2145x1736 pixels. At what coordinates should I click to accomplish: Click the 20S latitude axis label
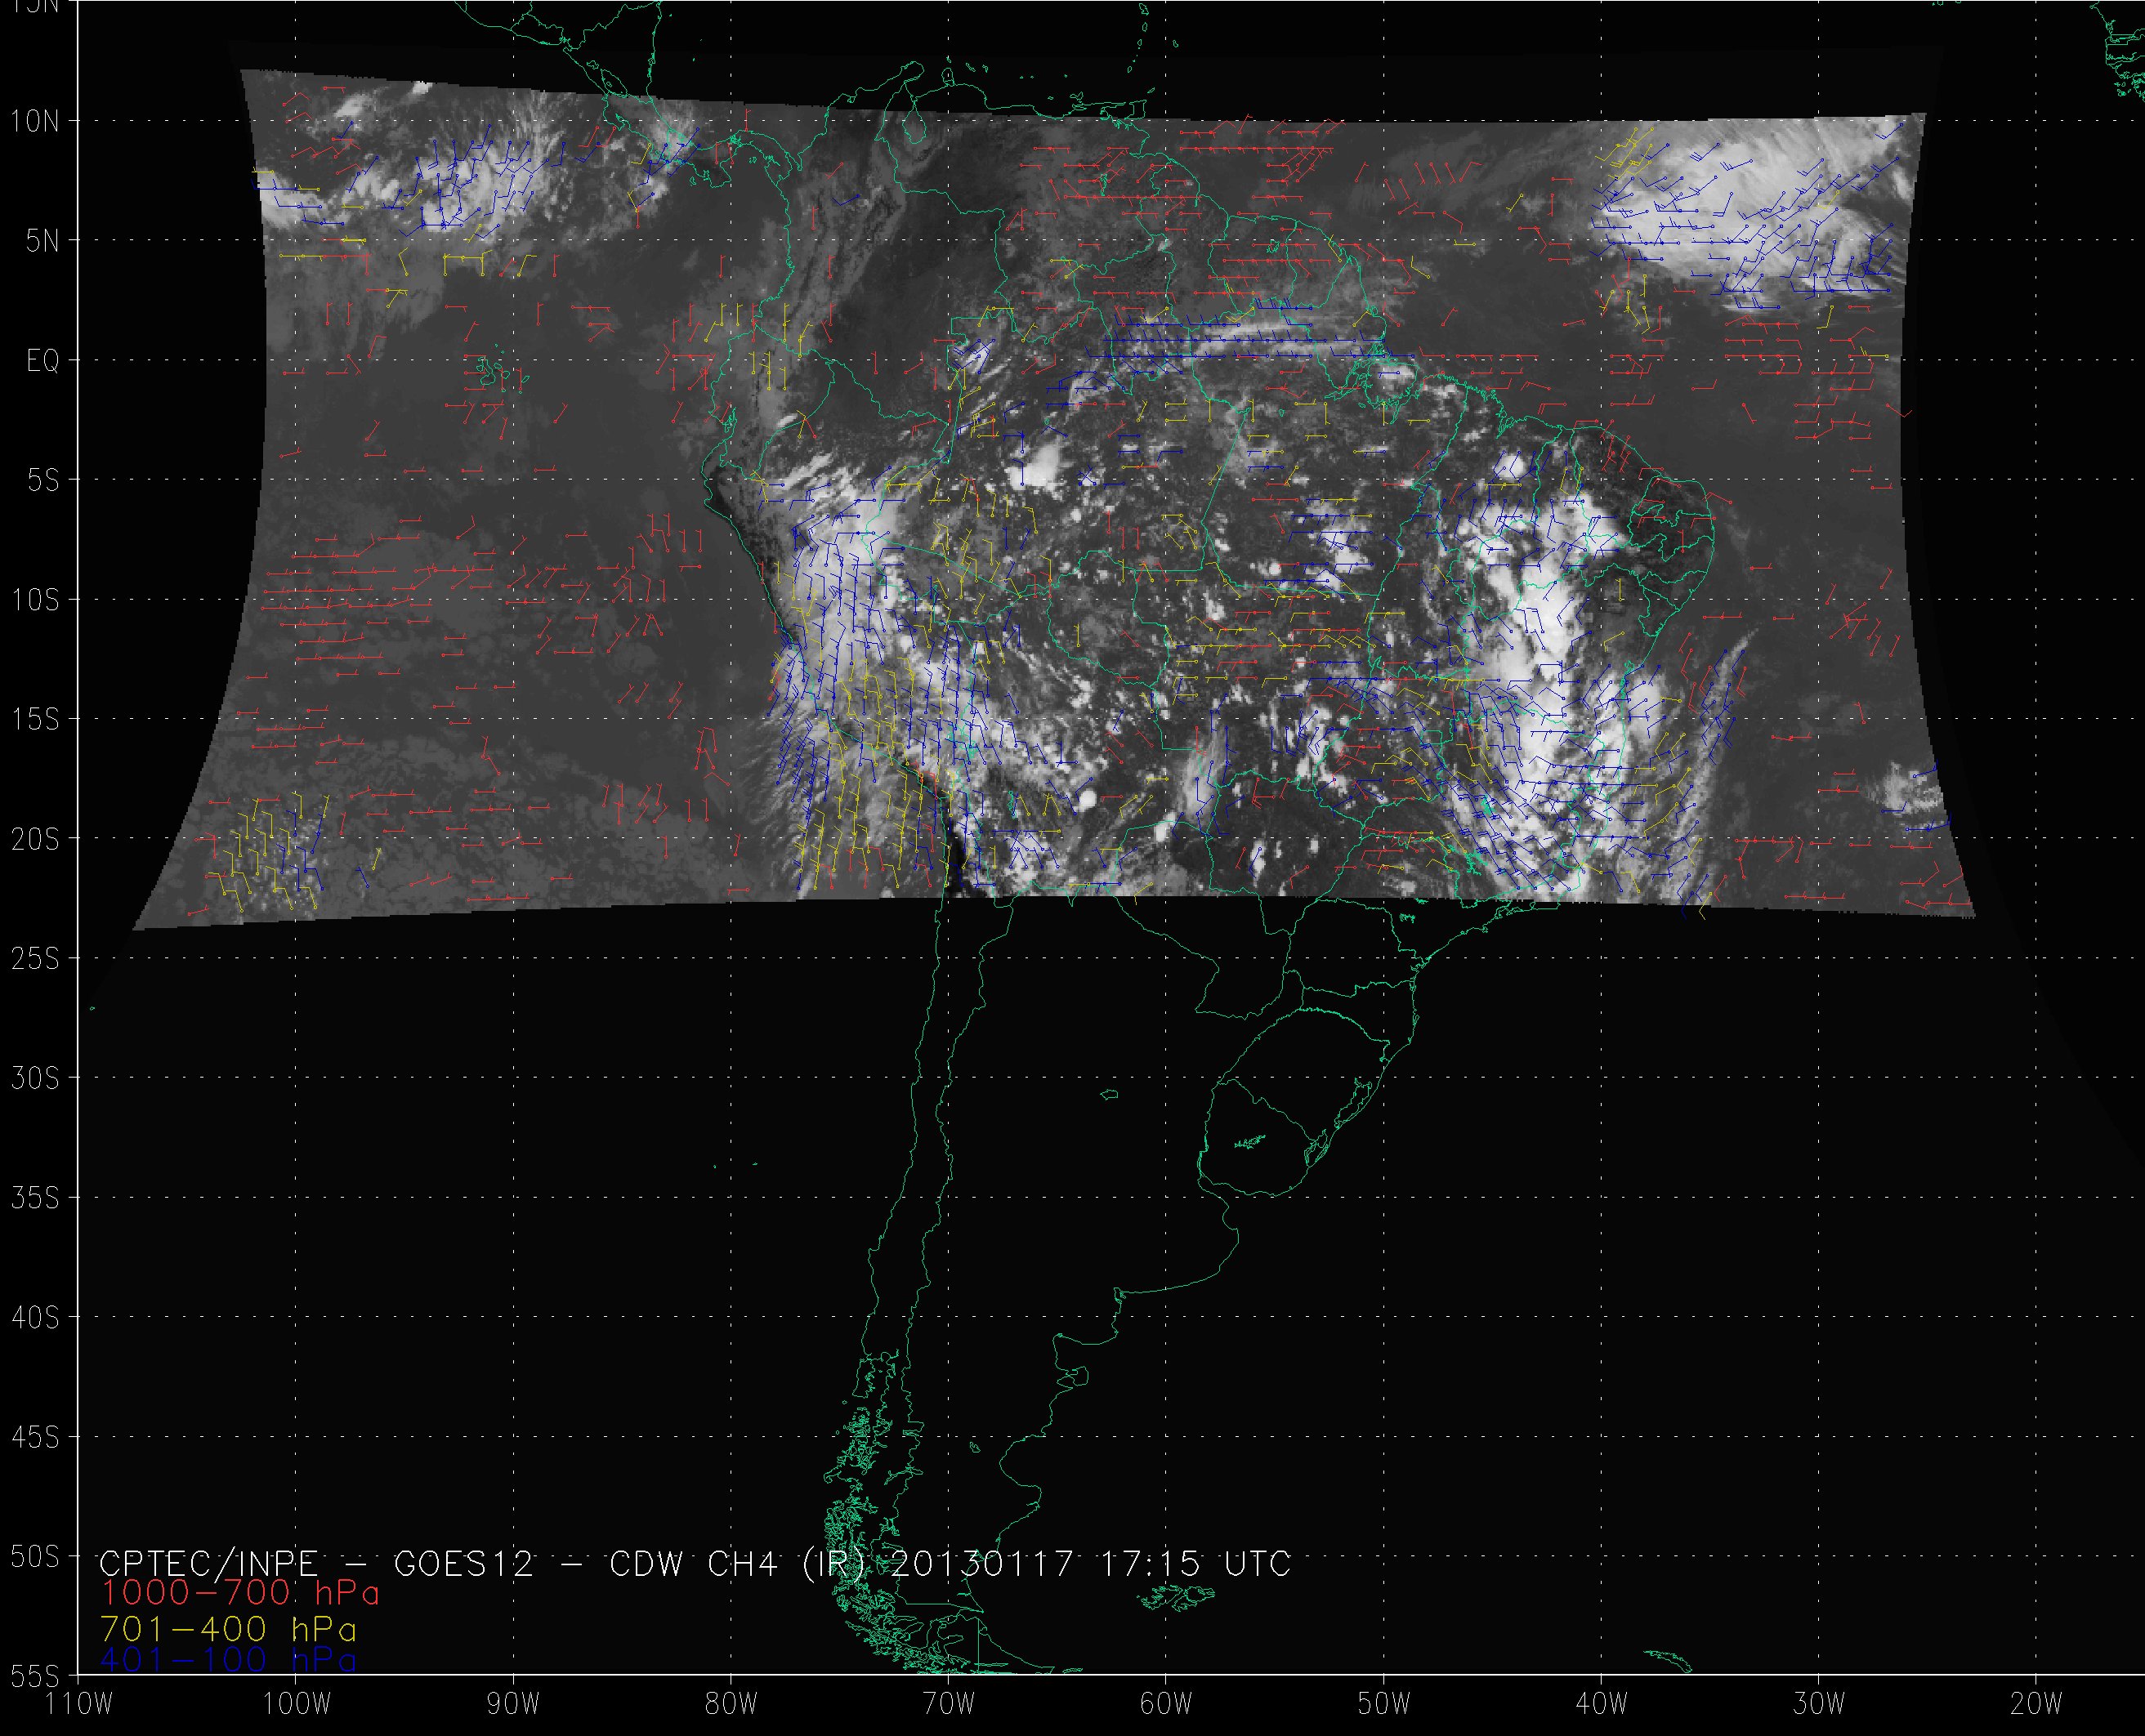[35, 839]
